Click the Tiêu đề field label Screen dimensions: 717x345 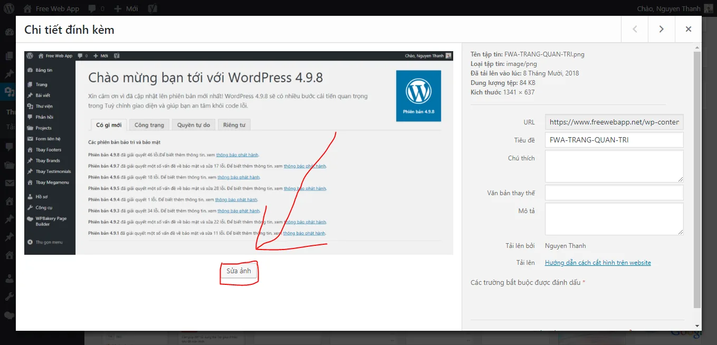[524, 140]
